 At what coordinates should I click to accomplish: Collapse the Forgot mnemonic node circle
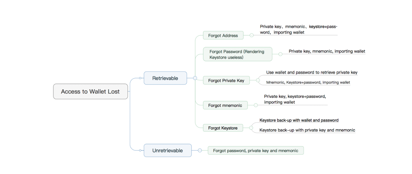click(x=255, y=105)
